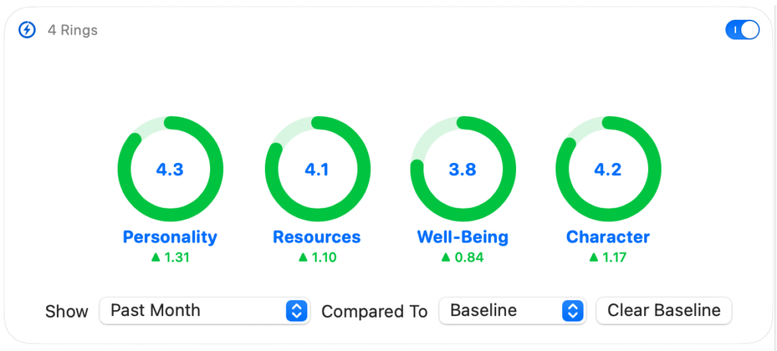Click the 4 Rings title text

tap(73, 30)
